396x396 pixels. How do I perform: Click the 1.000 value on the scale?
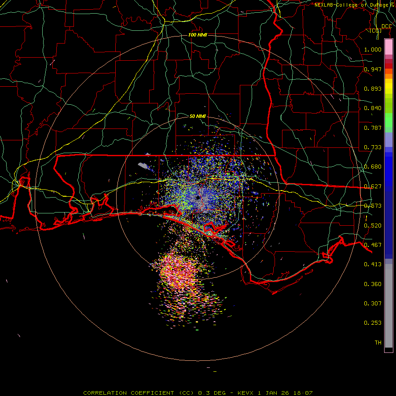tap(373, 49)
